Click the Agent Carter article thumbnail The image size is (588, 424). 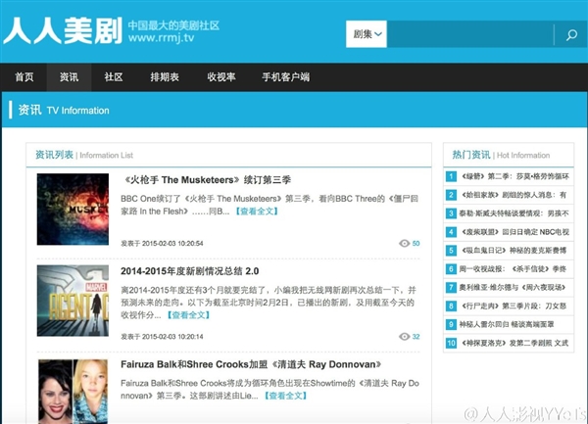click(x=73, y=304)
